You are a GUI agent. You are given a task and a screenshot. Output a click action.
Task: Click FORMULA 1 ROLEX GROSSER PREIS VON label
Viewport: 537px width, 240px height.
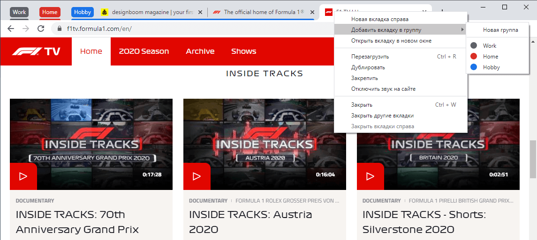pos(287,201)
